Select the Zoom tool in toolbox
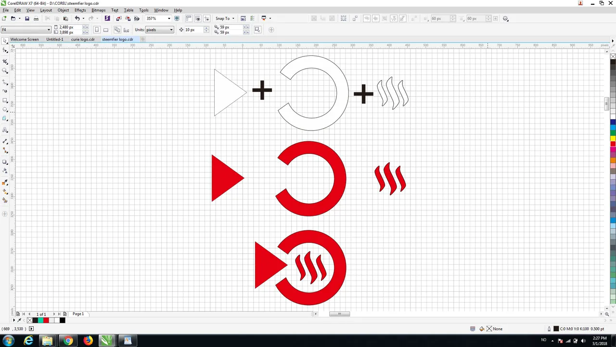The width and height of the screenshot is (616, 347). 5,70
